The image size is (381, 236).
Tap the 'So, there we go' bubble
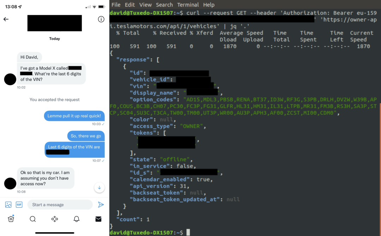coord(86,136)
